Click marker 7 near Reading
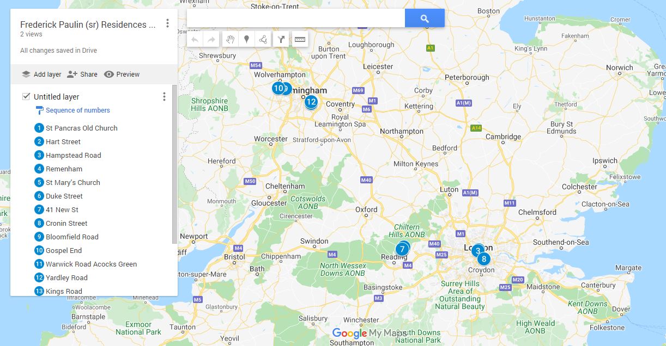666x346 pixels. click(402, 250)
